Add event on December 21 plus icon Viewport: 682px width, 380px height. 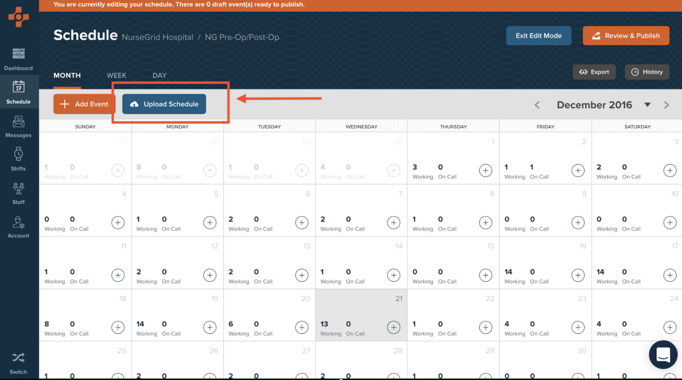pyautogui.click(x=393, y=327)
